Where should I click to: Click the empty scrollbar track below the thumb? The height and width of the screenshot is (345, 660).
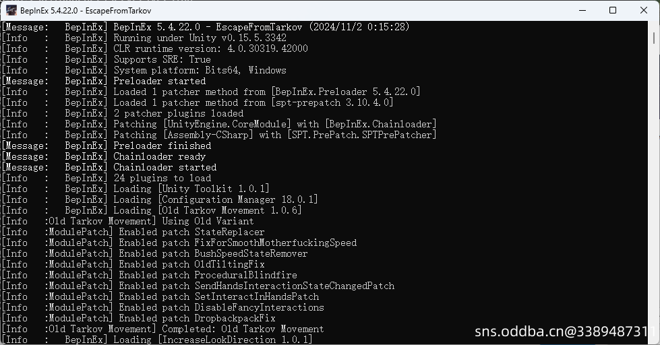[654, 189]
